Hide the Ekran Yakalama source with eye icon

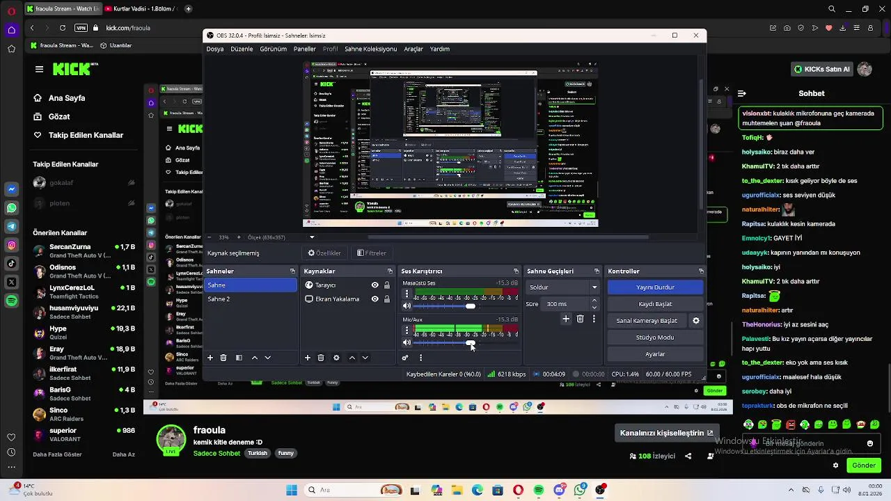(375, 299)
